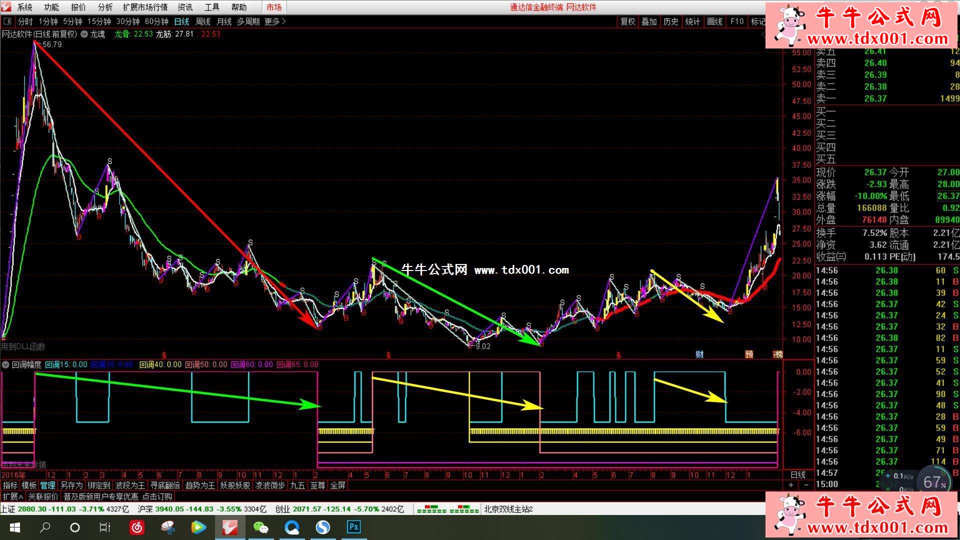Viewport: 960px width, 540px height.
Task: Click the 全屏 fullscreen button
Action: click(337, 485)
